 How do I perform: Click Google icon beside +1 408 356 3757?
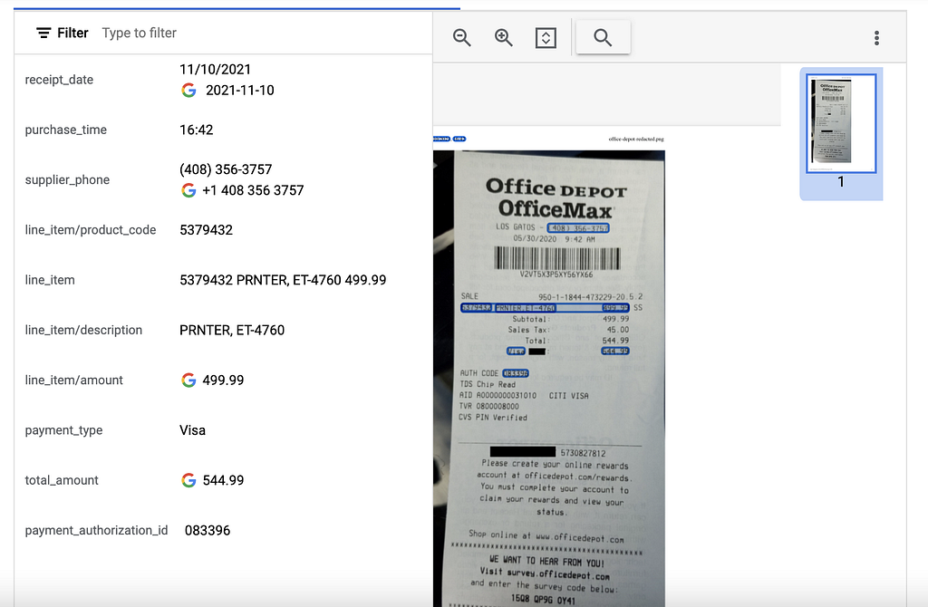(188, 190)
